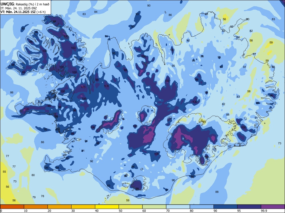Click the 95–99.9 navy legend swatch
The image size is (285, 213).
pos(249,207)
